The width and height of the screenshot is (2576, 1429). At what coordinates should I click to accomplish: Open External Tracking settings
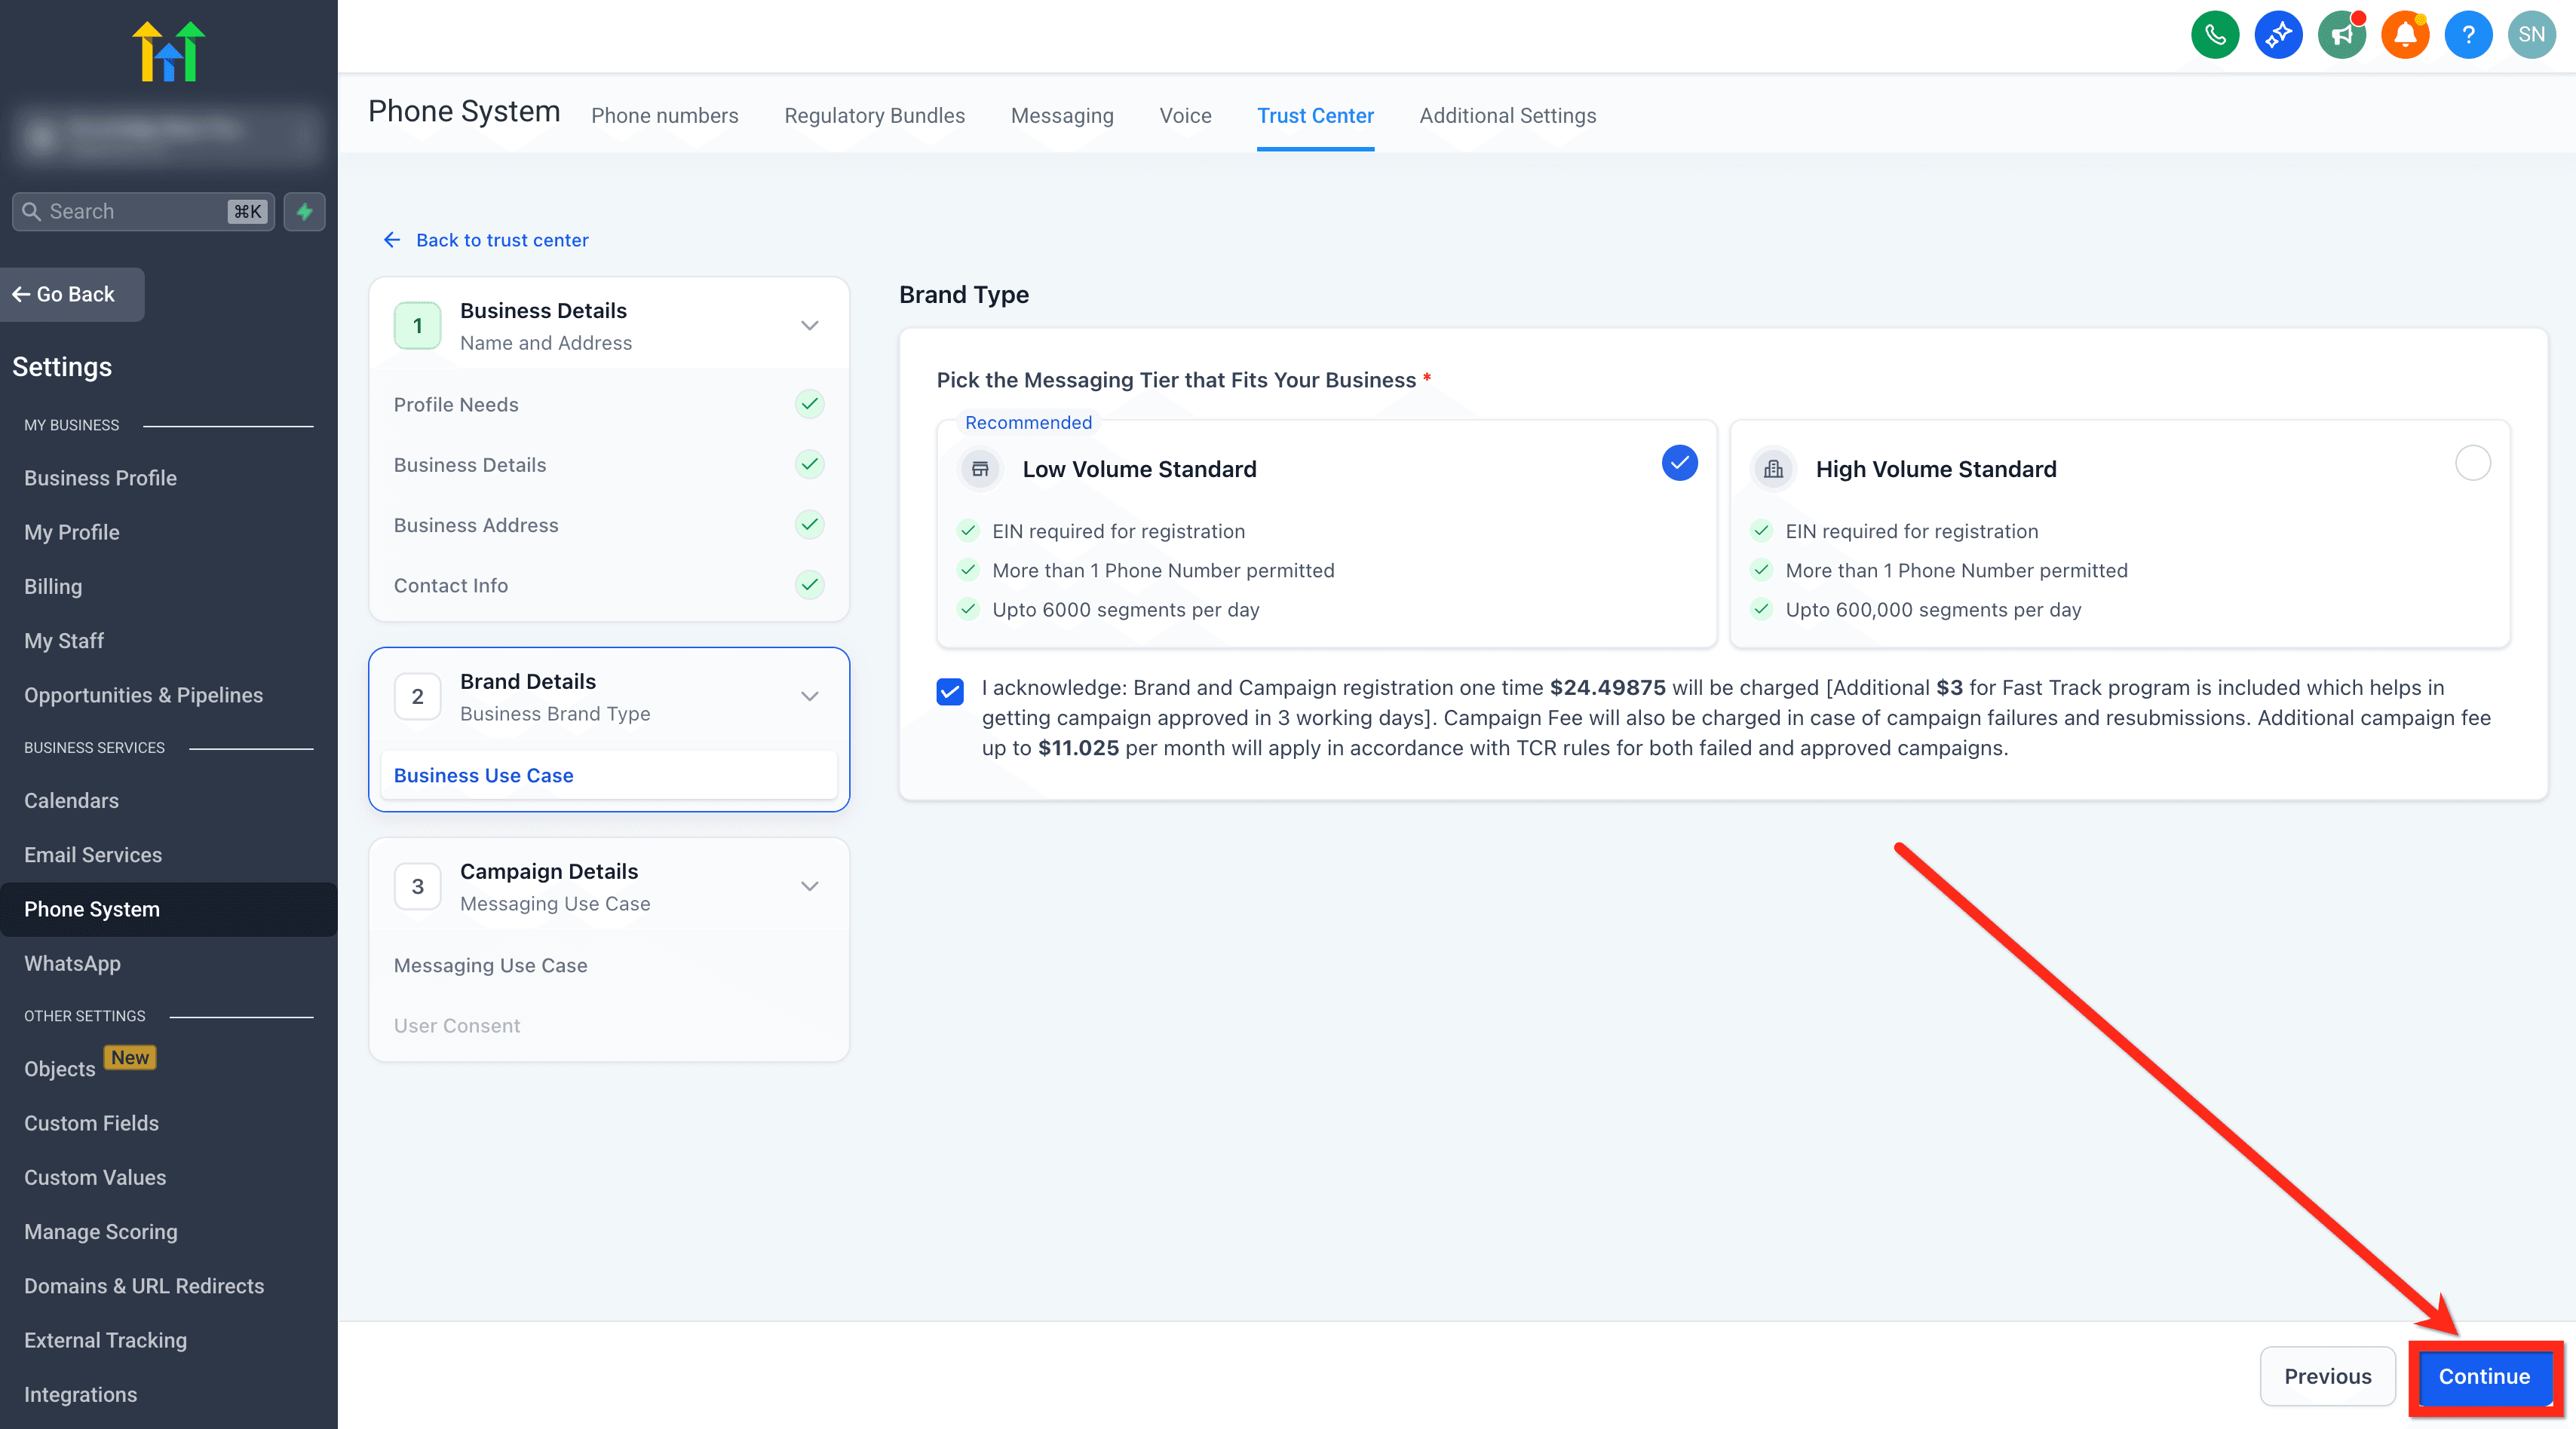pos(105,1340)
